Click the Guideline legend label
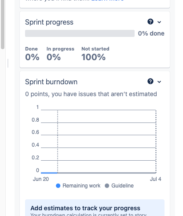The height and width of the screenshot is (216, 183). click(x=122, y=186)
